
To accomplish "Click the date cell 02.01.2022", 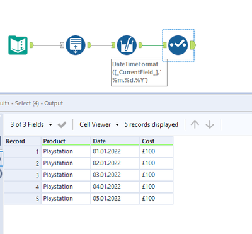I will point(115,163).
